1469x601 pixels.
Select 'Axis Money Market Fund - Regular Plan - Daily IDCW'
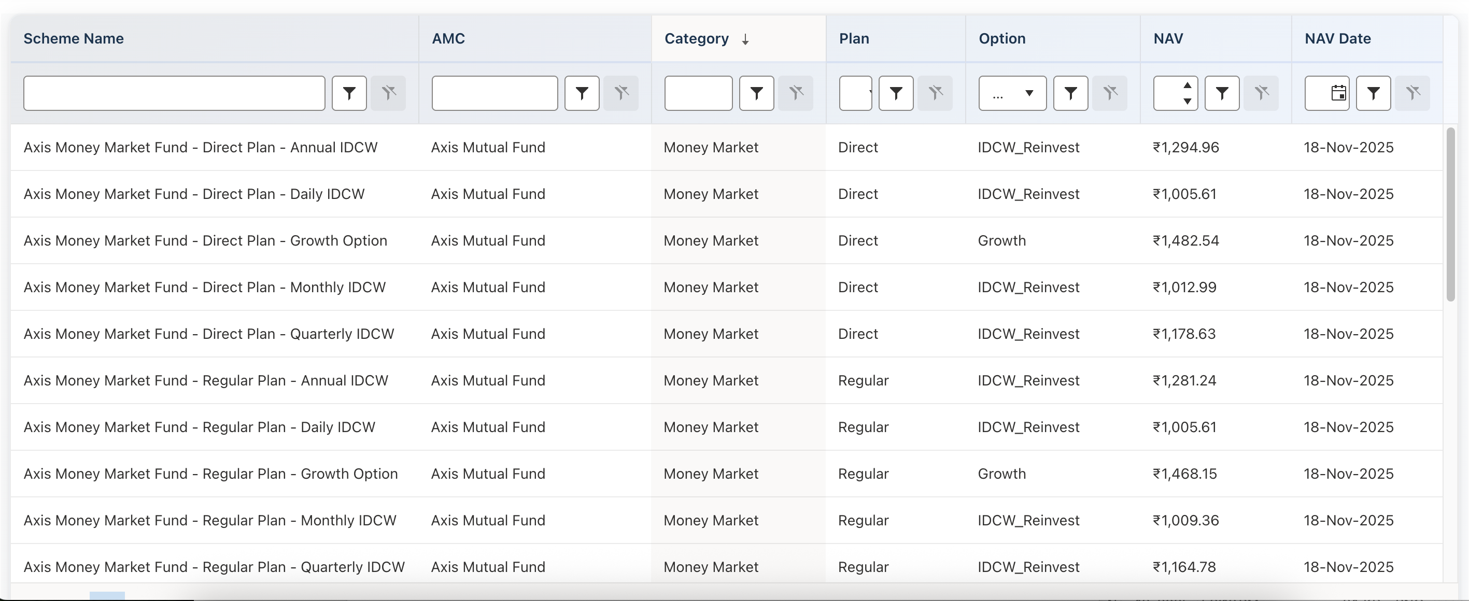point(199,427)
